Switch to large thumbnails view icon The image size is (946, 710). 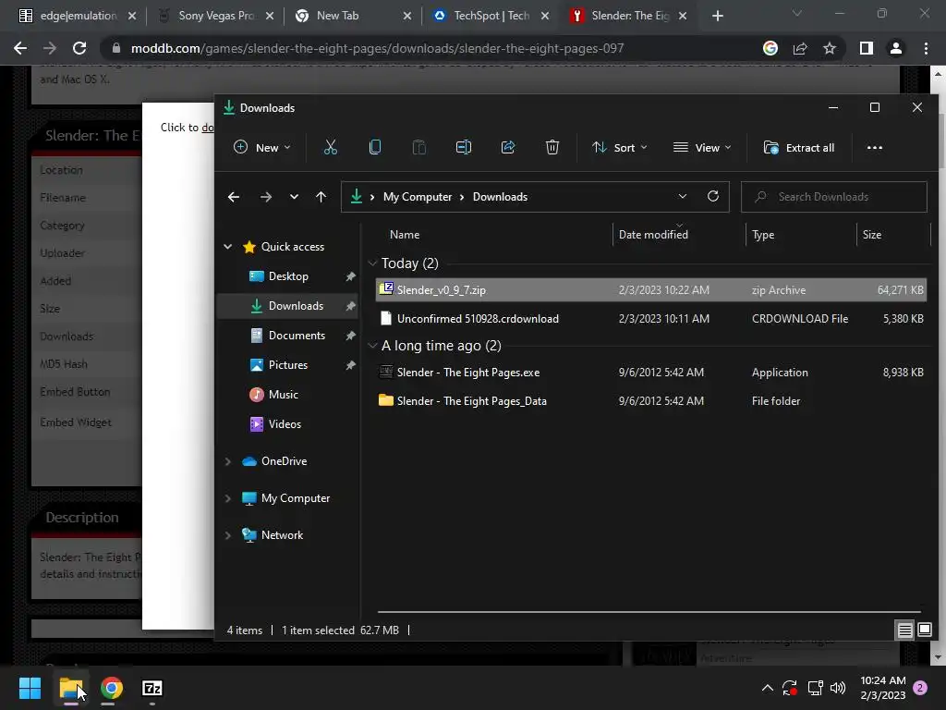pos(924,630)
